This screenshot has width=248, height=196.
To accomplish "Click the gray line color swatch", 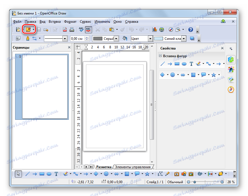I will click(x=97, y=38).
